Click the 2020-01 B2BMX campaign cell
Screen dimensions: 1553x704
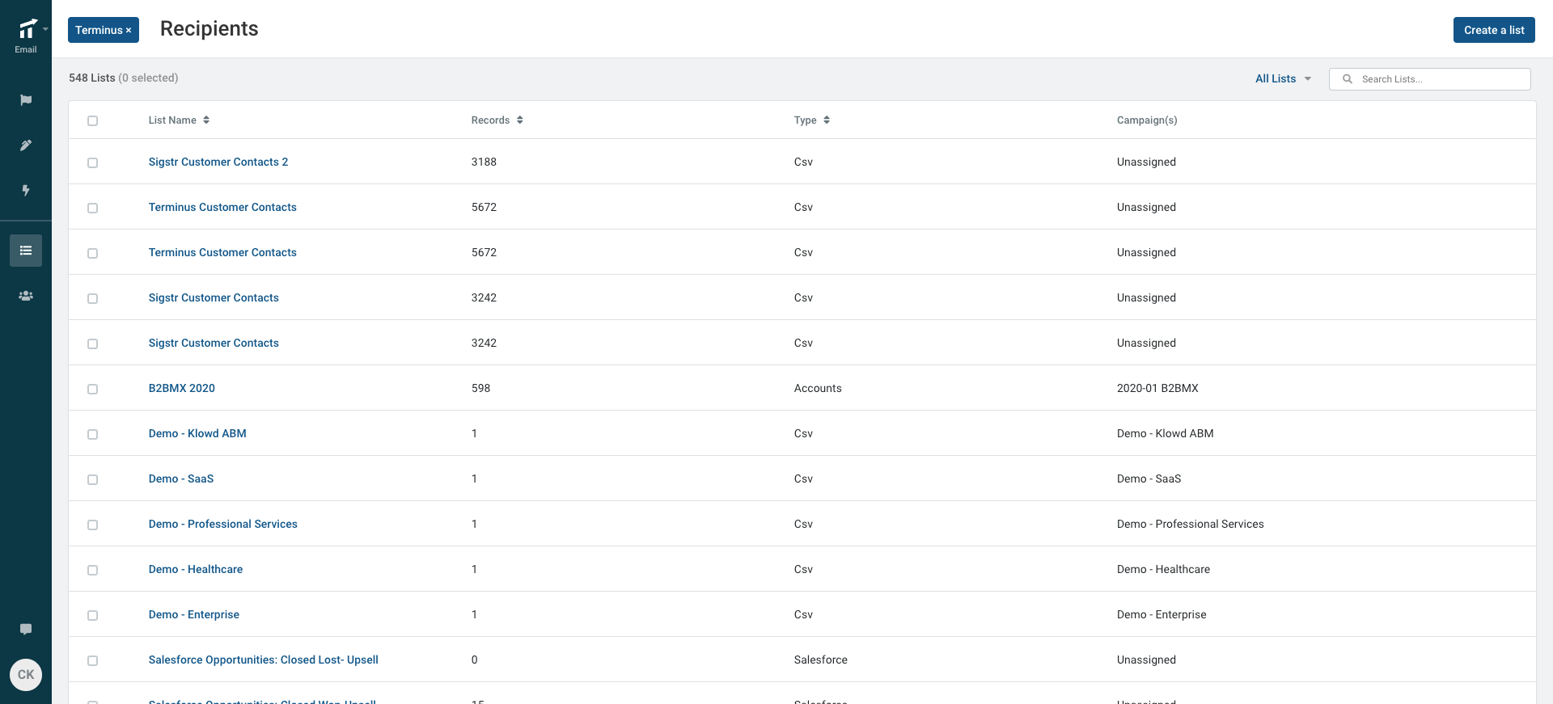(x=1157, y=388)
